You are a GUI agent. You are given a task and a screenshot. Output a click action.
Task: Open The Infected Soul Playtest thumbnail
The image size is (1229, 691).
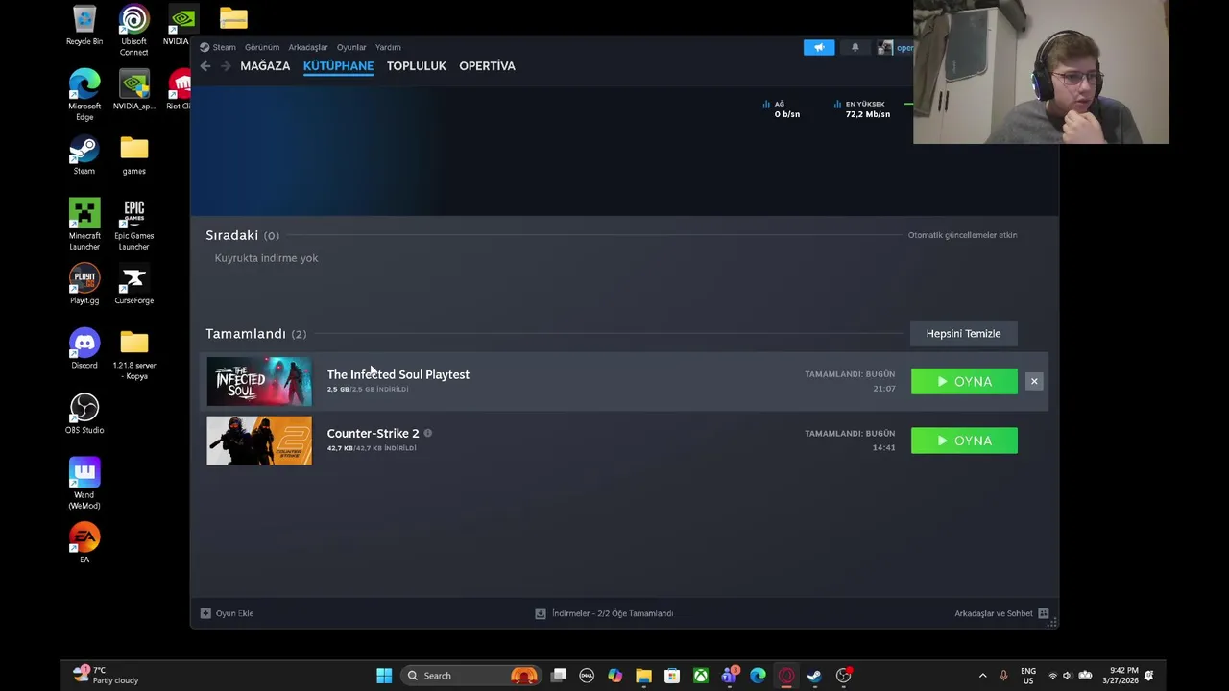tap(259, 382)
